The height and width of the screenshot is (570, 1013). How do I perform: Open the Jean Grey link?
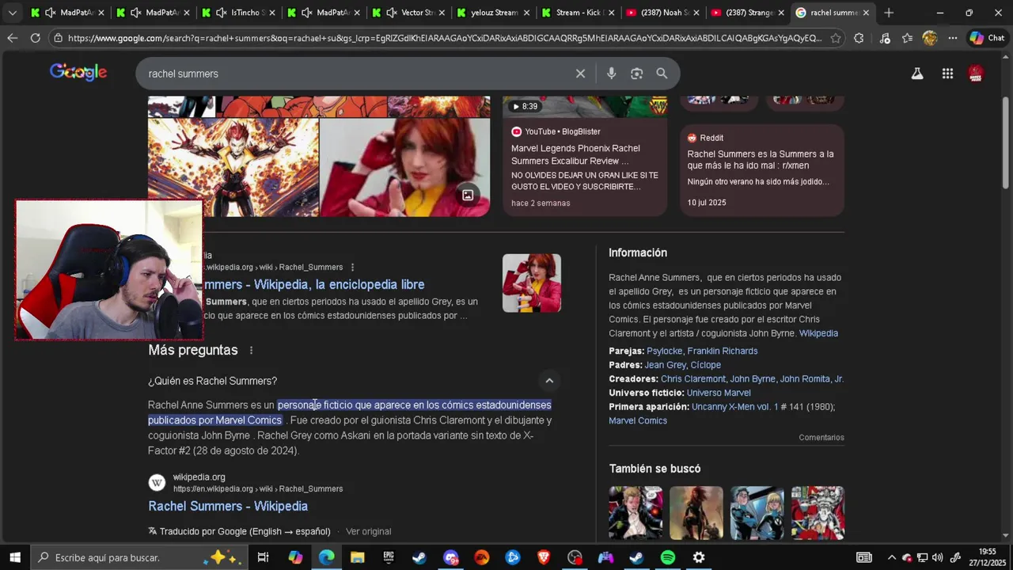point(666,365)
